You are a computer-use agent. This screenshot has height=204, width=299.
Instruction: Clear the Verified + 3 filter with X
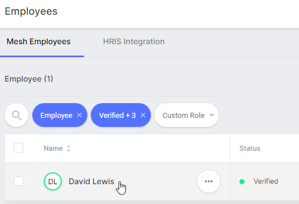pyautogui.click(x=143, y=115)
